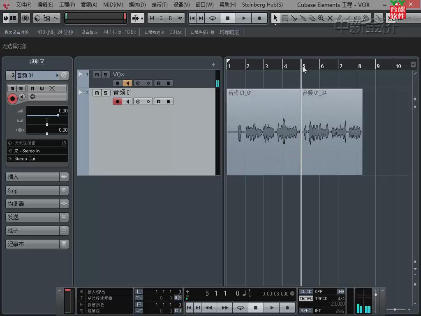Click the global Mute M button
Image resolution: width=421 pixels, height=316 pixels.
coord(152,18)
